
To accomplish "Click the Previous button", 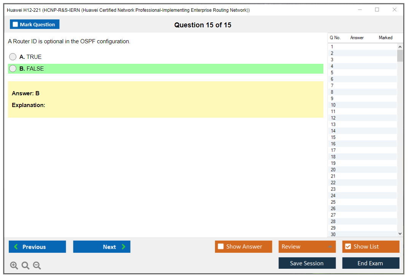I will click(x=37, y=247).
